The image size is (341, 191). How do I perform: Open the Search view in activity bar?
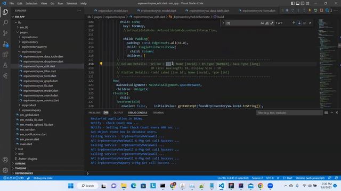[5, 22]
